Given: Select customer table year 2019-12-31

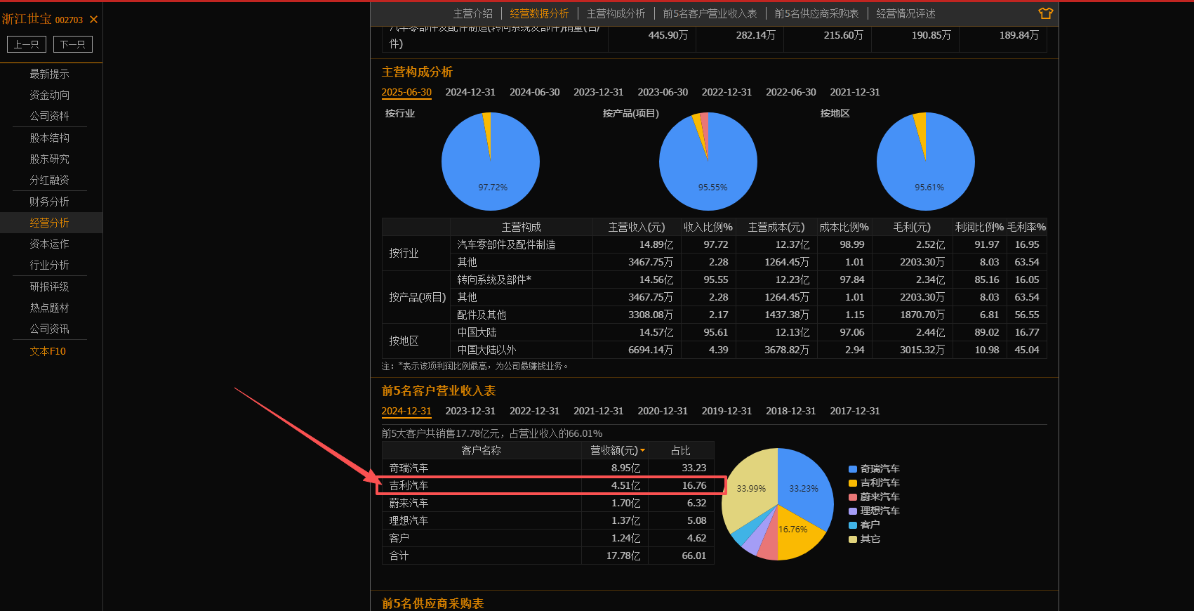Looking at the screenshot, I should 727,411.
